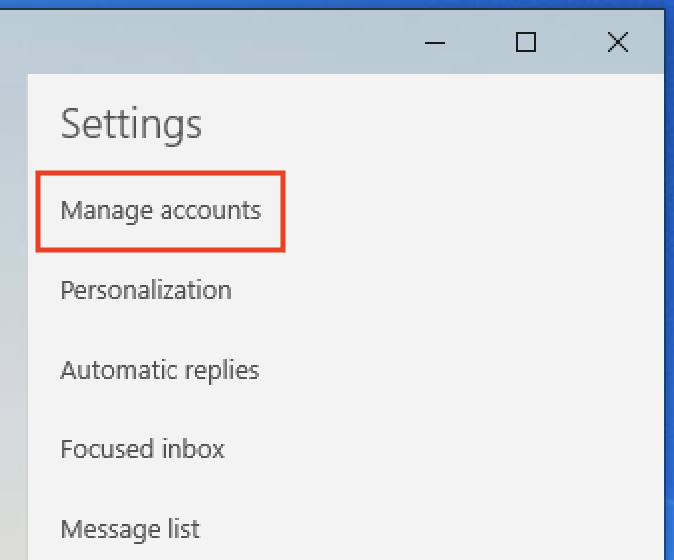Click the Settings pane heading

coord(132,125)
